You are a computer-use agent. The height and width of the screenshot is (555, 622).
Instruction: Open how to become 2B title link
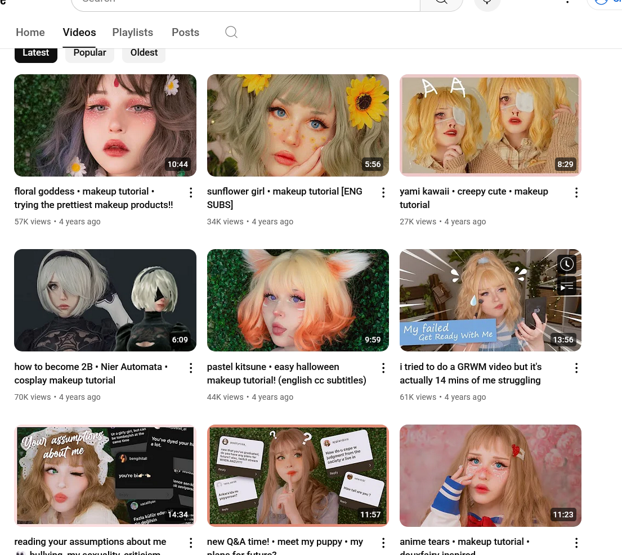point(91,373)
